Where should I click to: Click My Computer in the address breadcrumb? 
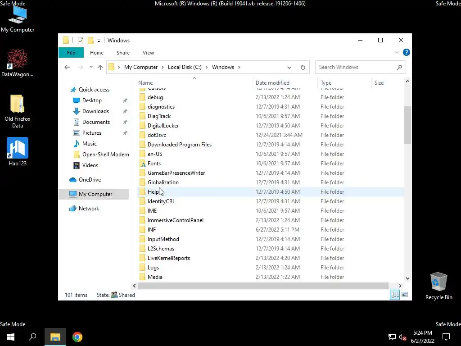click(141, 67)
